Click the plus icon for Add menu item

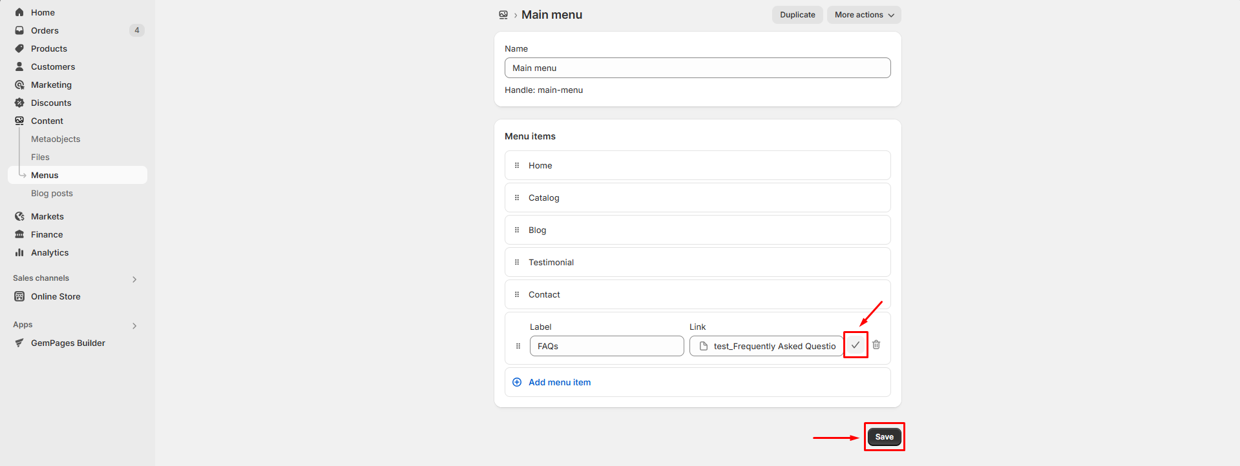517,383
